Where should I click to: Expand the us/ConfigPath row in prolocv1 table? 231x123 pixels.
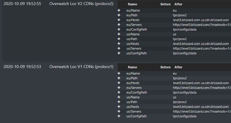tap(119, 116)
